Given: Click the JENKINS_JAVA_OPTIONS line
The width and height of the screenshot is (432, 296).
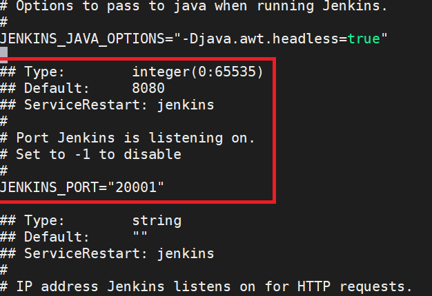Looking at the screenshot, I should click(x=194, y=39).
